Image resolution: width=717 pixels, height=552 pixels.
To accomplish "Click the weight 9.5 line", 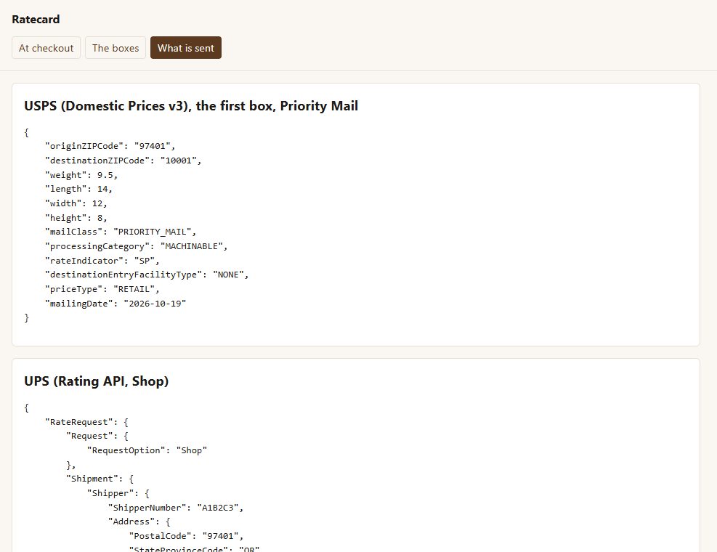I will tap(81, 175).
